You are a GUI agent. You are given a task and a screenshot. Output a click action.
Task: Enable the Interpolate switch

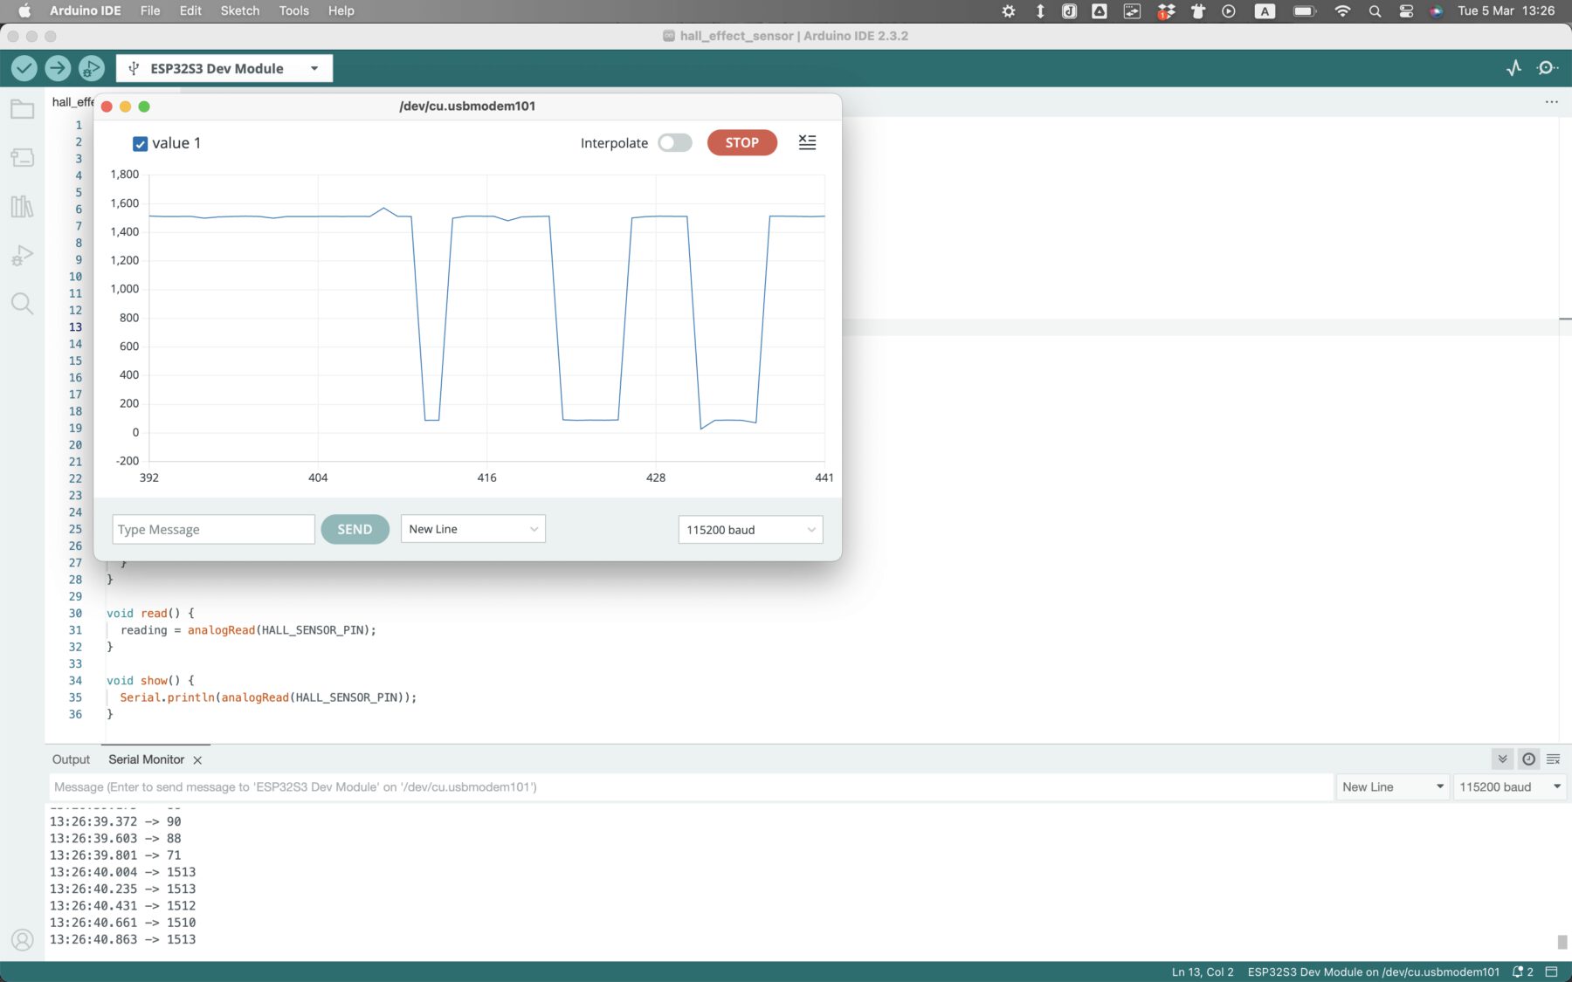[x=675, y=142]
